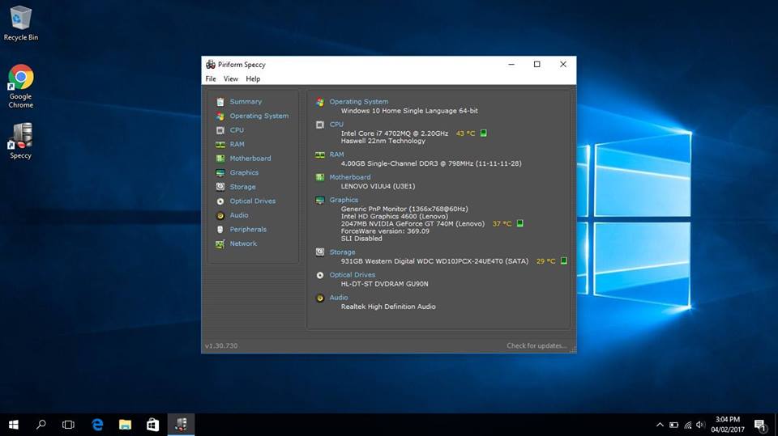The width and height of the screenshot is (778, 436).
Task: Go to the RAM sidebar entry
Action: coord(237,144)
